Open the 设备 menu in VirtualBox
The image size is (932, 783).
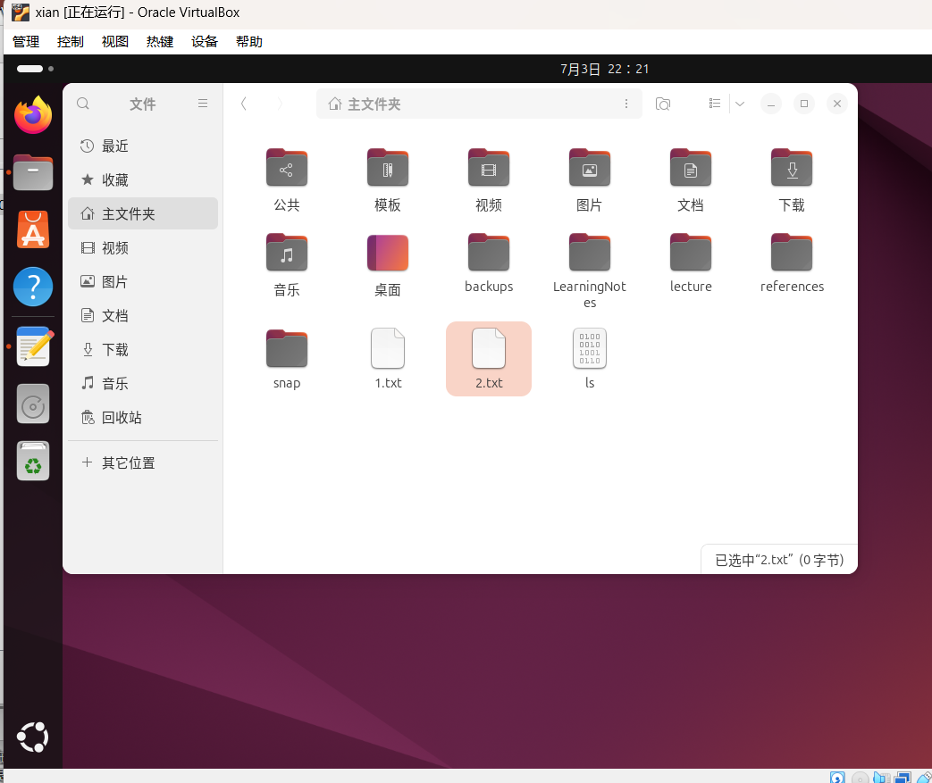click(x=205, y=42)
